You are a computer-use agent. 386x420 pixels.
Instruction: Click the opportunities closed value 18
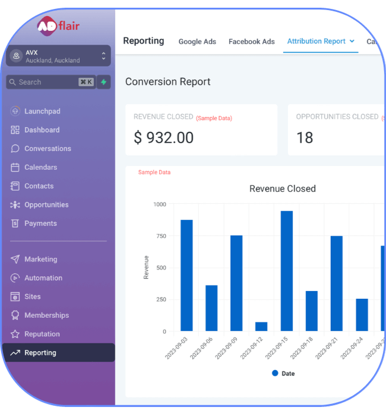pos(305,138)
